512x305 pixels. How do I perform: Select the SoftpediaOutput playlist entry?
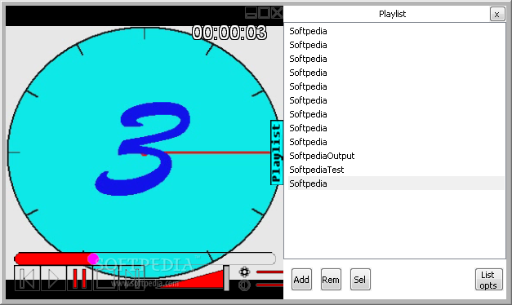click(396, 156)
